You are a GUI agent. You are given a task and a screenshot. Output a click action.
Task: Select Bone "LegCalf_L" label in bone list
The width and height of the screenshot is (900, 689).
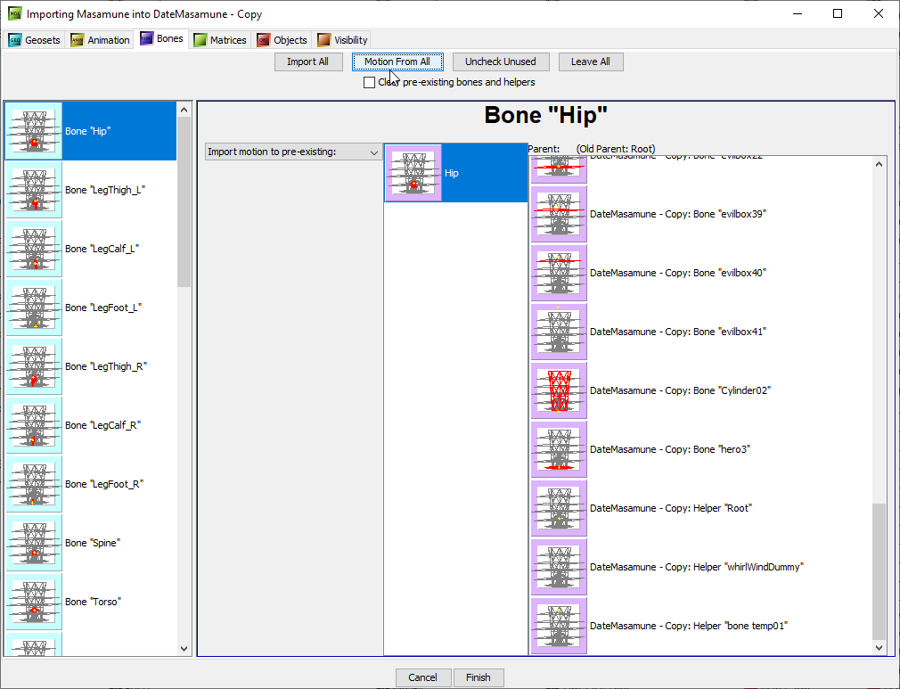pyautogui.click(x=102, y=249)
